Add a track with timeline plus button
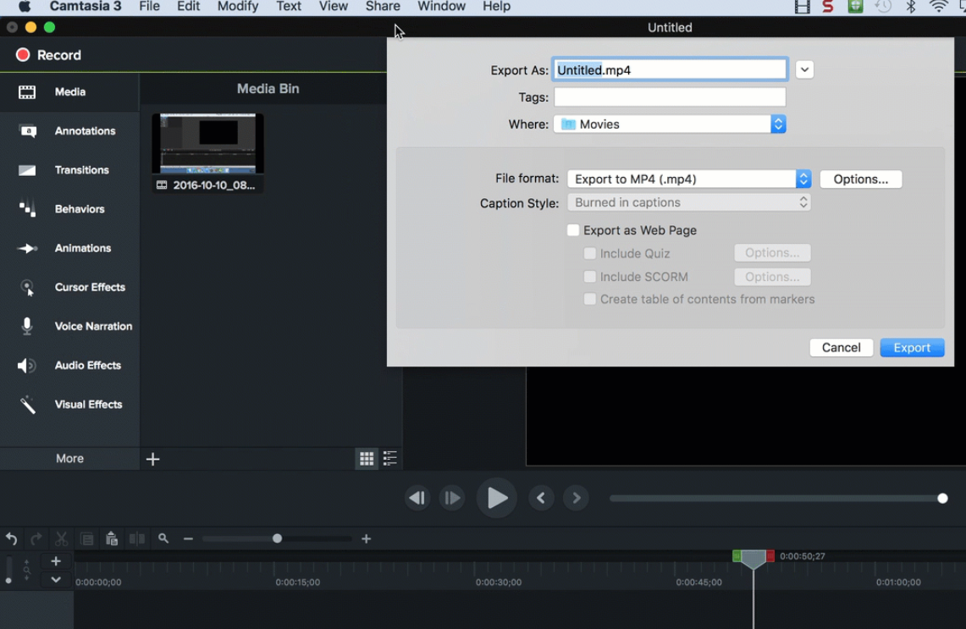The width and height of the screenshot is (966, 629). (x=55, y=561)
